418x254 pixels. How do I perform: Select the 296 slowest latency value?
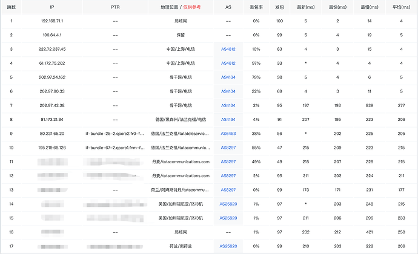[x=370, y=218]
